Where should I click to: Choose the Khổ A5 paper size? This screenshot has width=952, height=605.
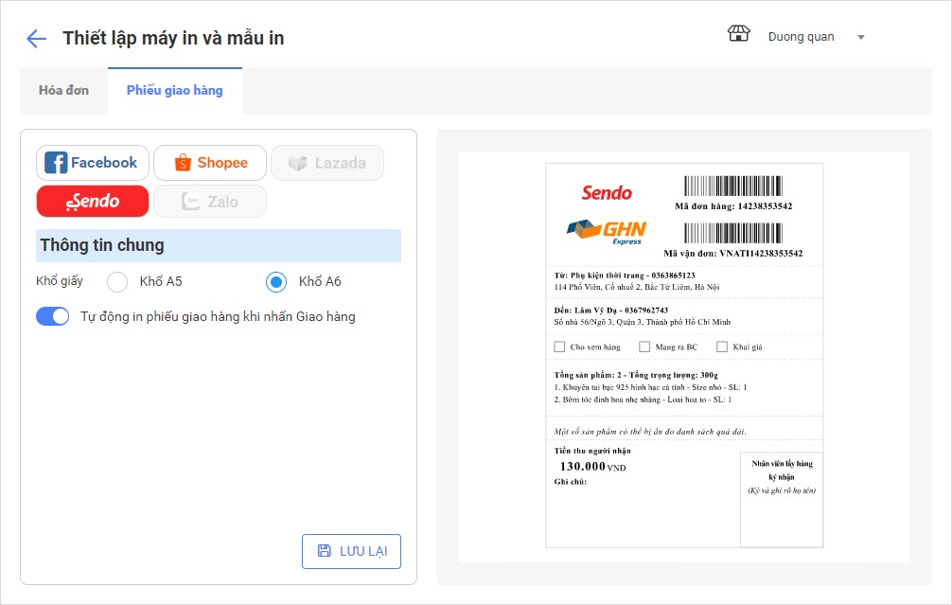click(117, 282)
